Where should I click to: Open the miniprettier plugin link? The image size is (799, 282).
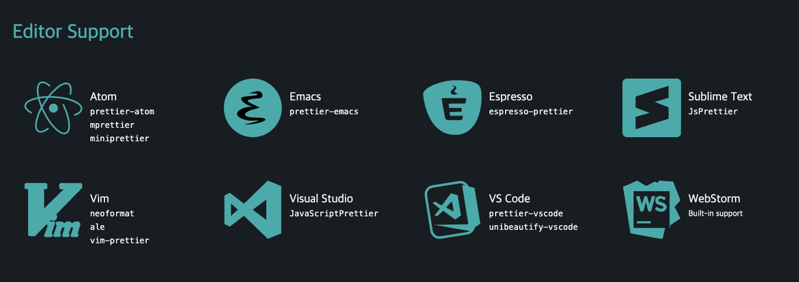(120, 139)
